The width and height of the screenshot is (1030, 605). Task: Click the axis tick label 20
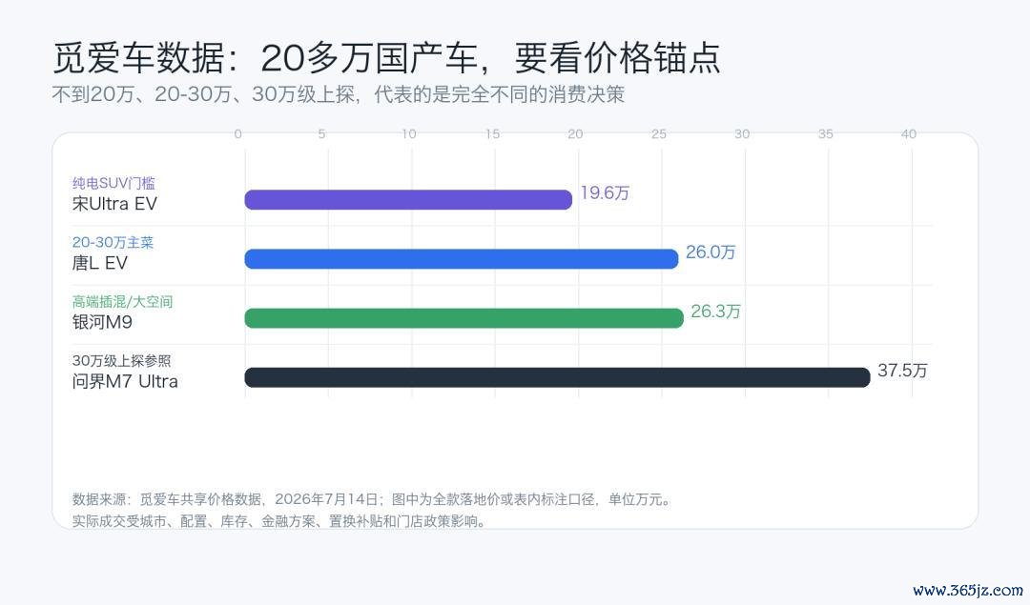click(x=575, y=133)
